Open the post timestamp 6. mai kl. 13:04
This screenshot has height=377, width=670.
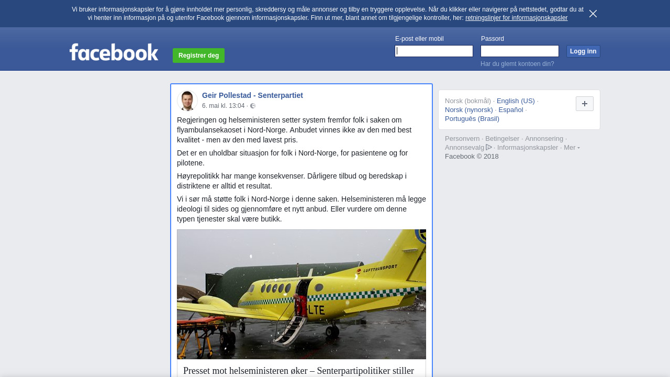pos(224,106)
